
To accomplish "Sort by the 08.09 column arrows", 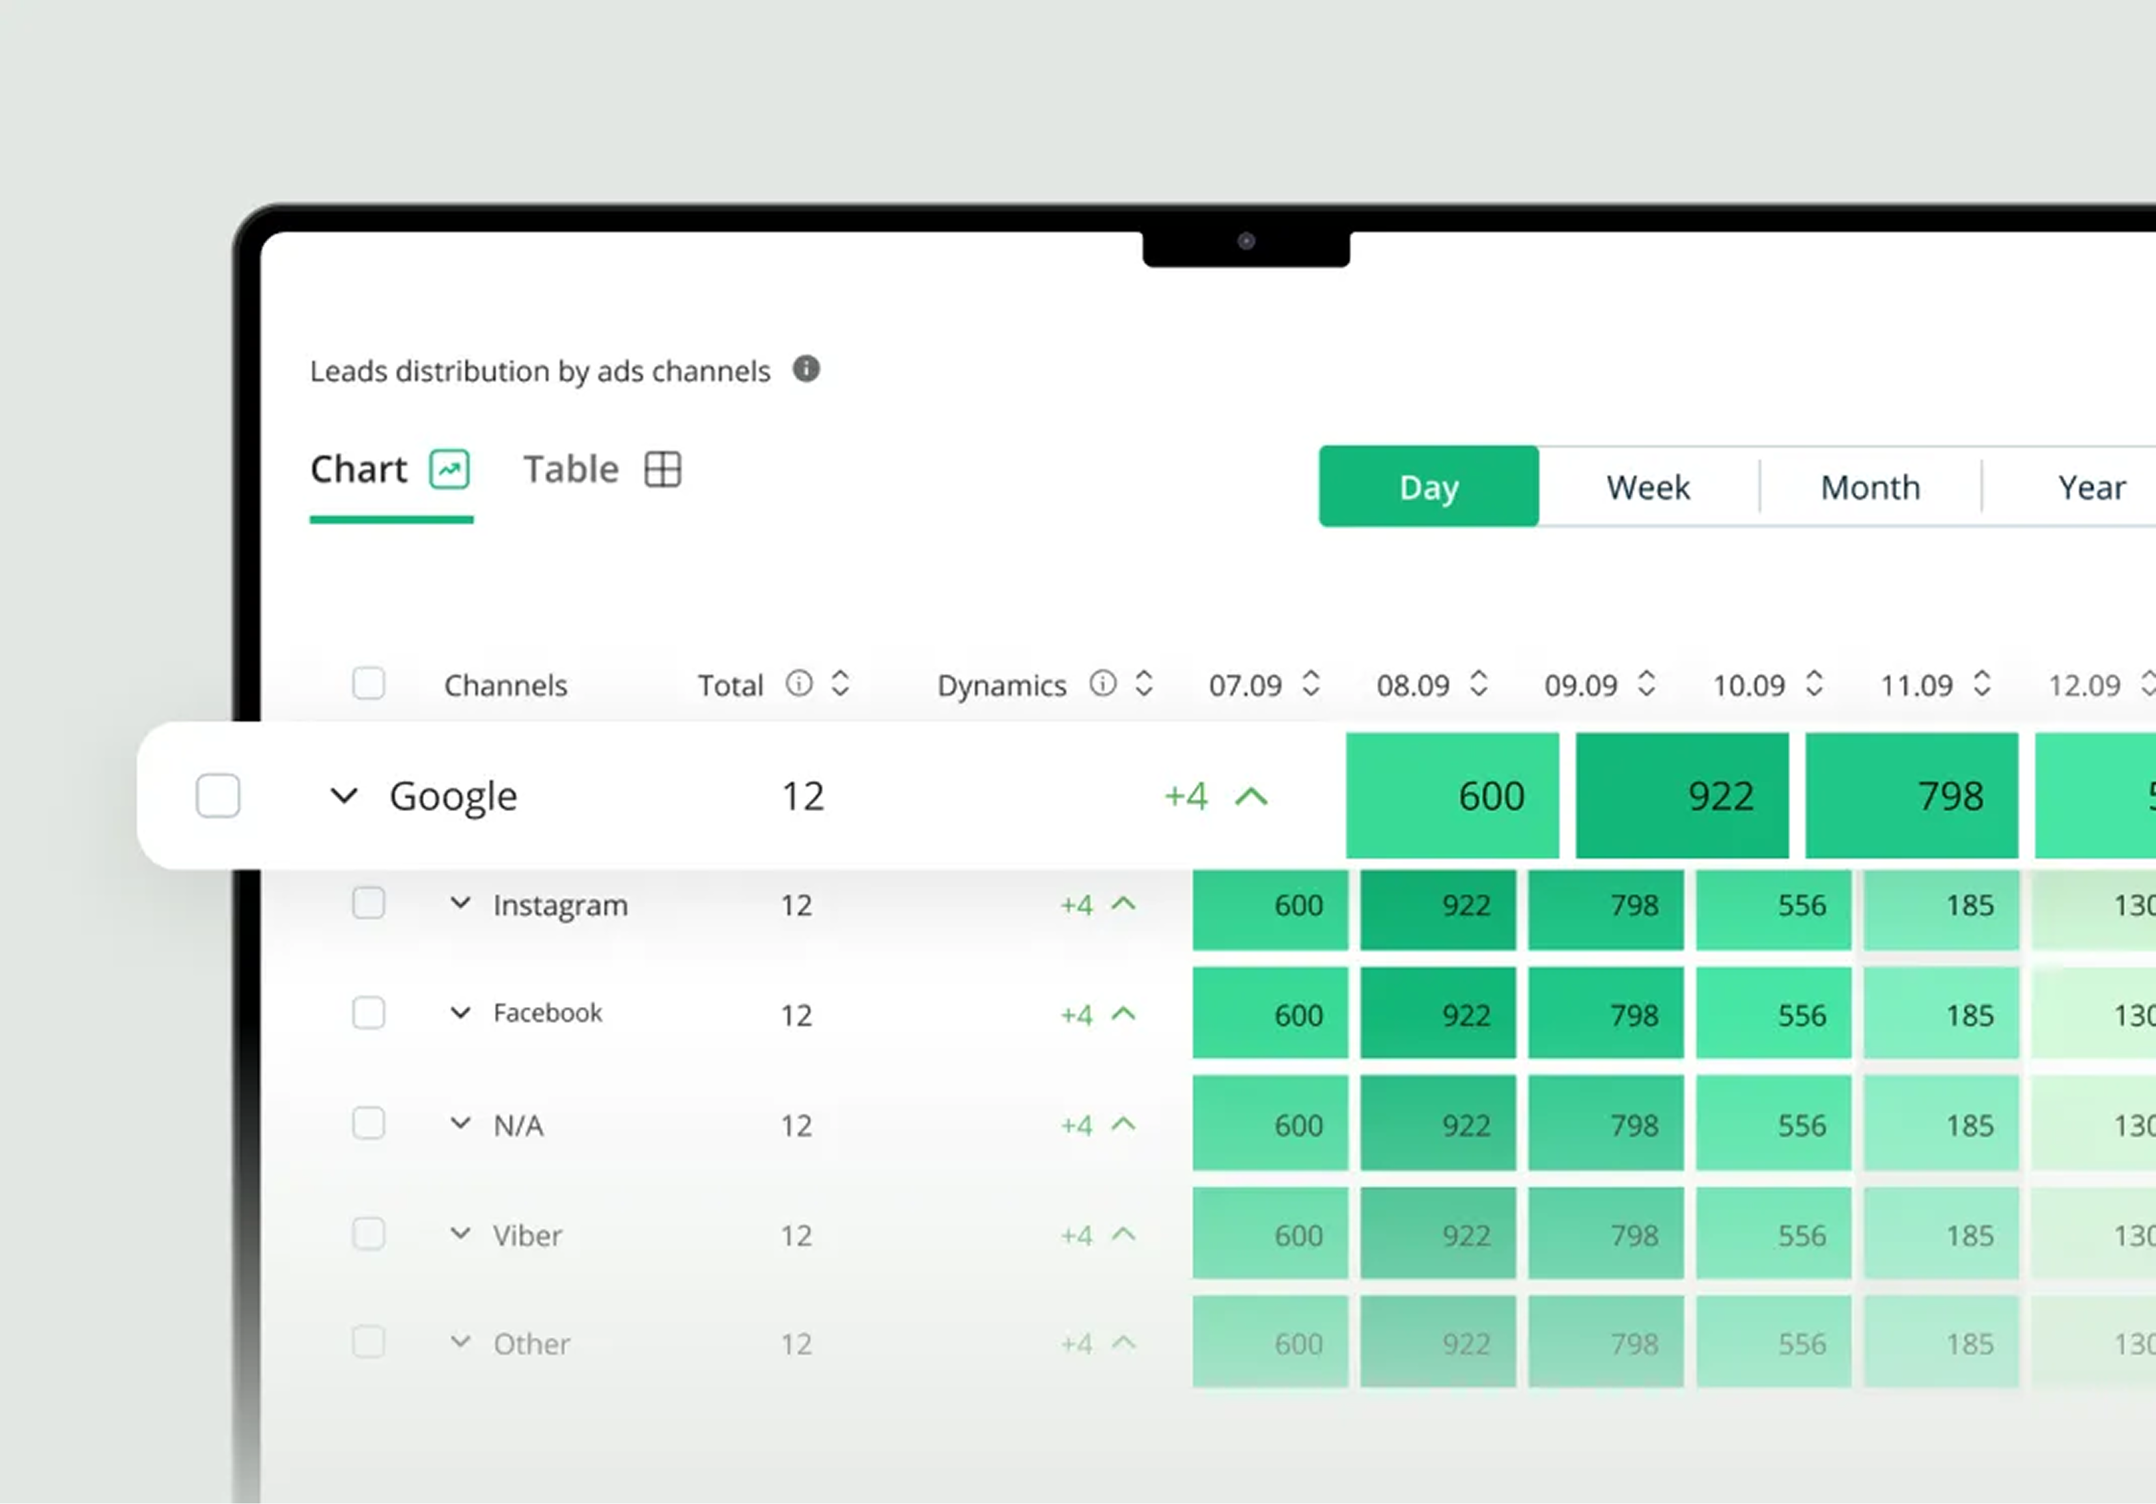I will click(1479, 683).
